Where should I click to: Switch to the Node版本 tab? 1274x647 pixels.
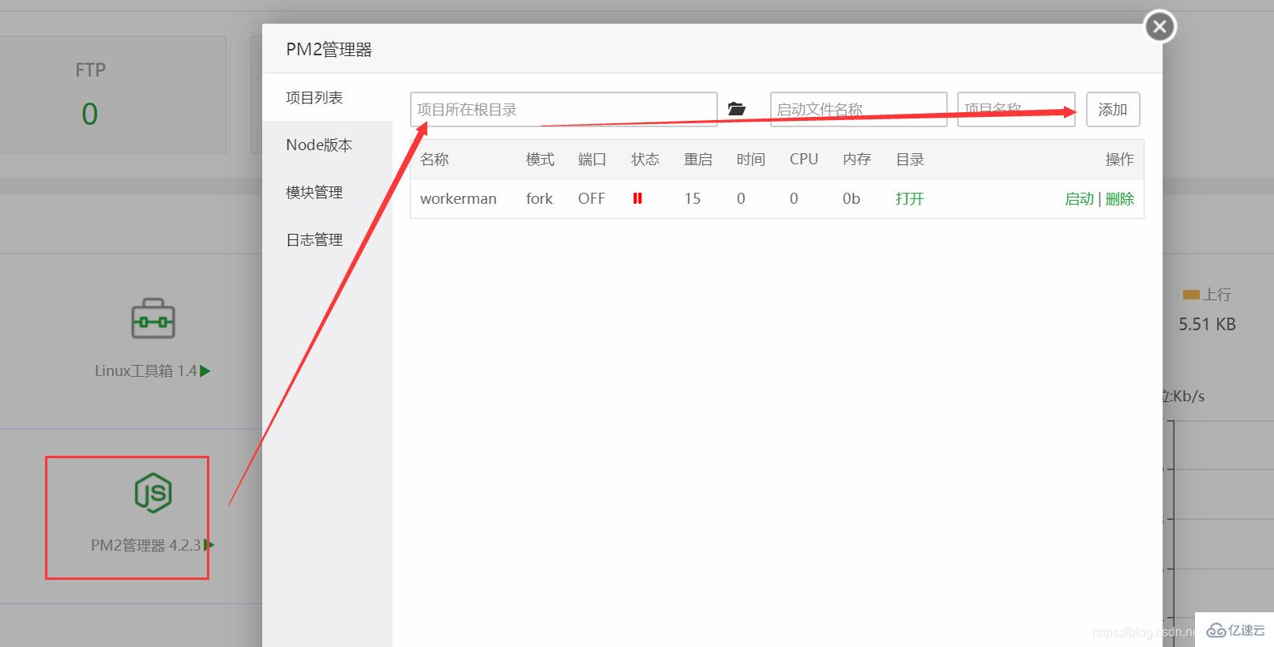[x=328, y=145]
